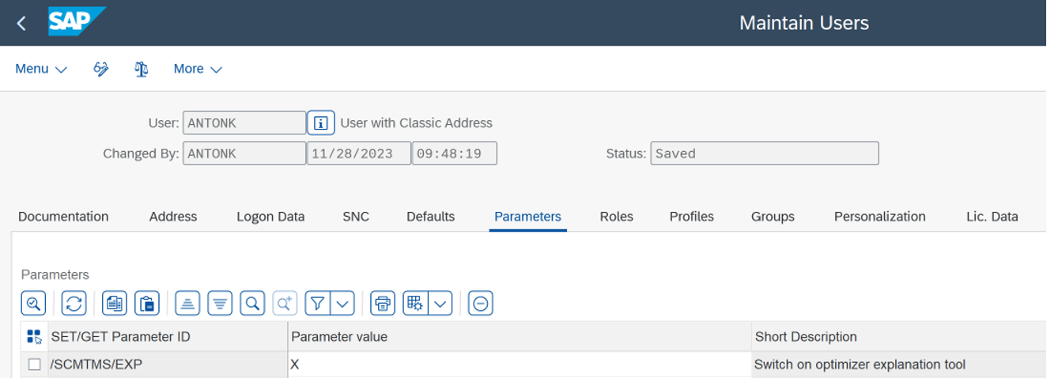This screenshot has height=378, width=1047.
Task: Click the print icon in table toolbar
Action: pos(383,303)
